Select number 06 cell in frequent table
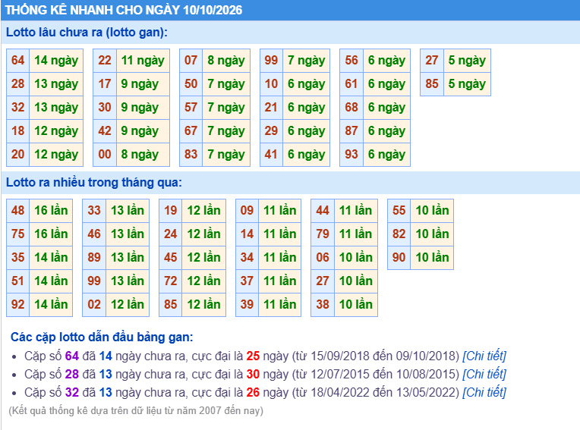 pyautogui.click(x=323, y=258)
